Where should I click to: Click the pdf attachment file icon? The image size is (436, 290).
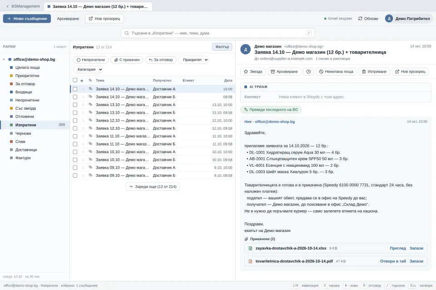250,261
